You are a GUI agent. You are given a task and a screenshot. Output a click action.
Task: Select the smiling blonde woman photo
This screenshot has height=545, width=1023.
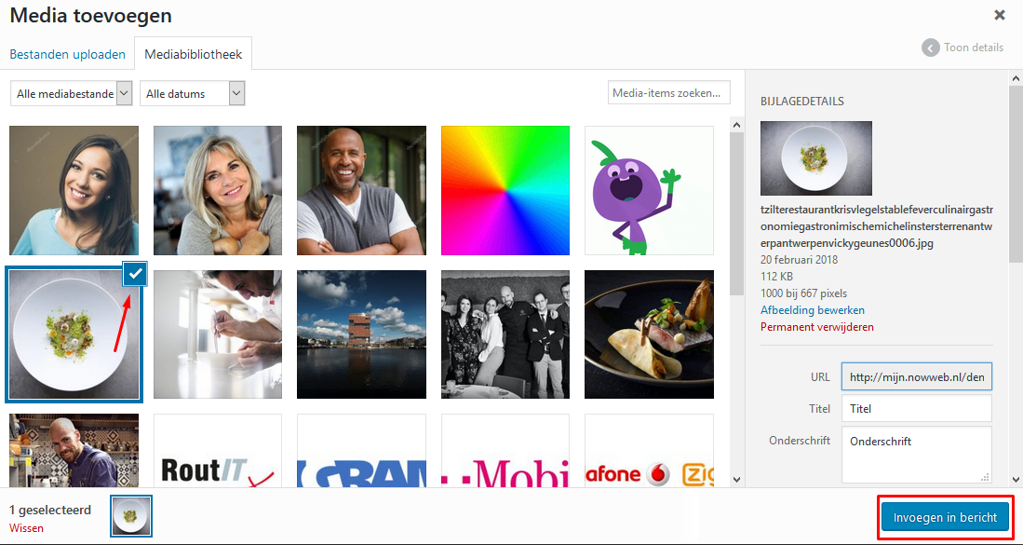coord(218,190)
